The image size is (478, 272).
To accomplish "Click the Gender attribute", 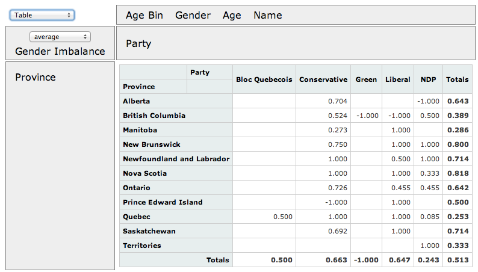I will [x=193, y=16].
